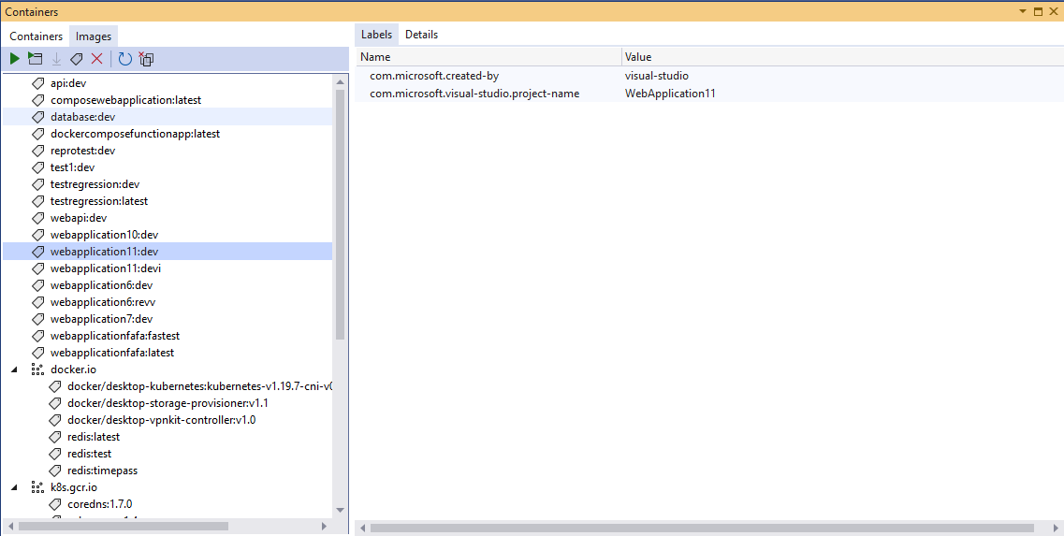The height and width of the screenshot is (536, 1064).
Task: Click the tag icon for dockercomposefunctionapp:latest
Action: [38, 134]
